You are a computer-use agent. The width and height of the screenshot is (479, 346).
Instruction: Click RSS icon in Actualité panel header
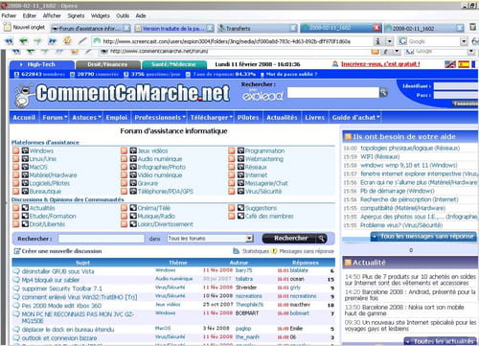coord(347,263)
